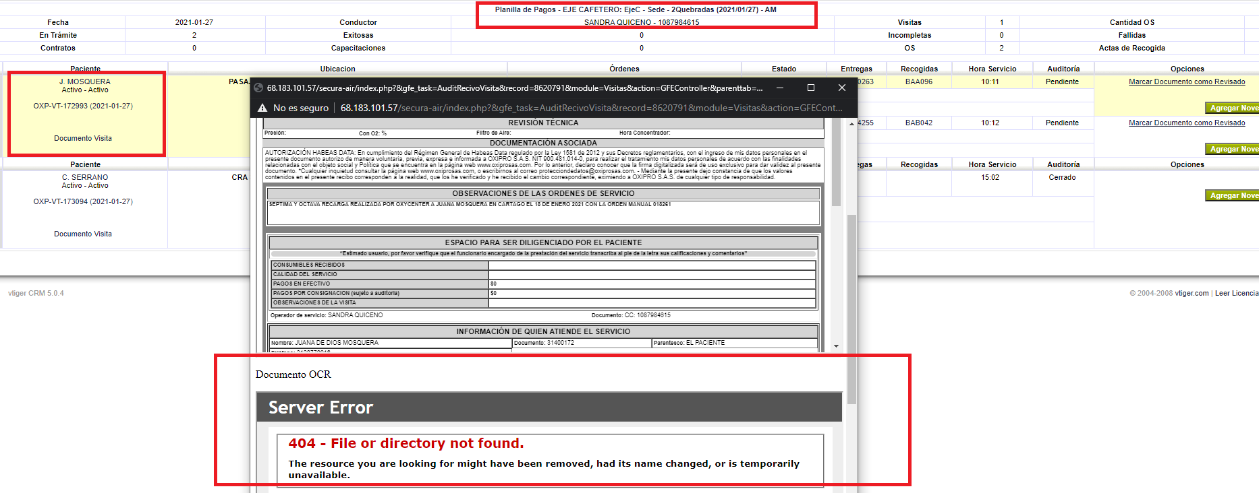
Task: Click the inner document scrollbar thumb
Action: pos(836,163)
